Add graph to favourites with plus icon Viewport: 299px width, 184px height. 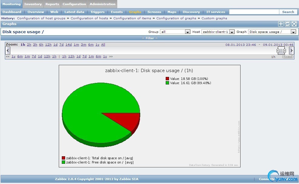281,24
